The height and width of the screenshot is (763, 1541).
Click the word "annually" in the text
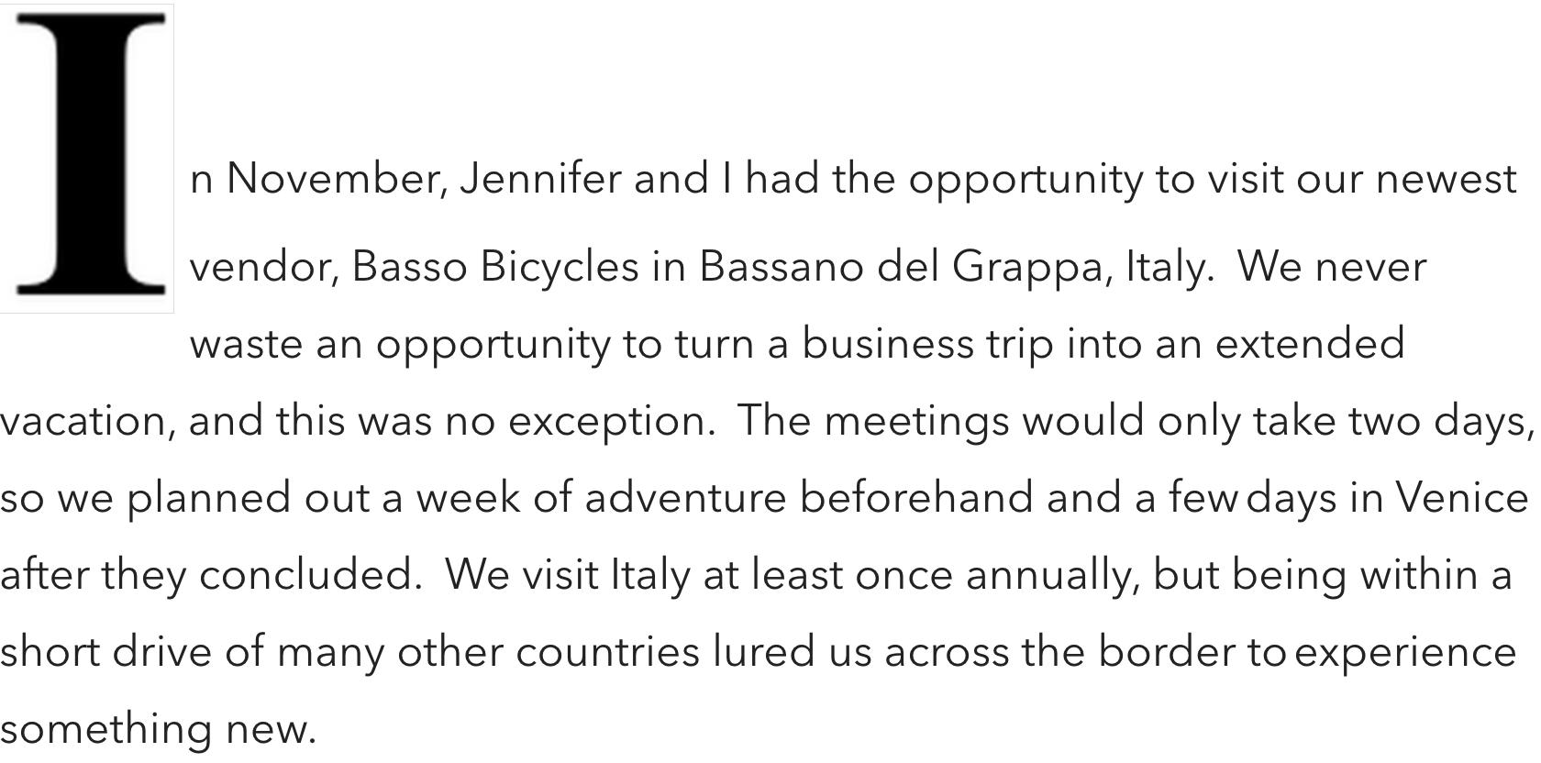1052,575
